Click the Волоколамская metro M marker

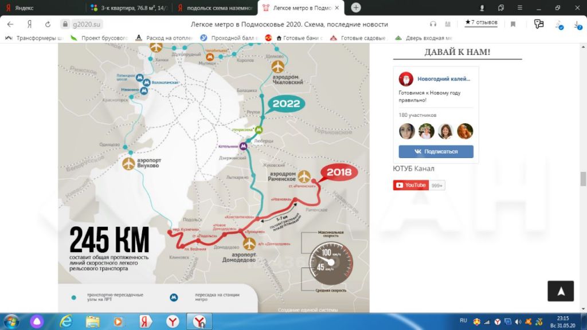146,82
